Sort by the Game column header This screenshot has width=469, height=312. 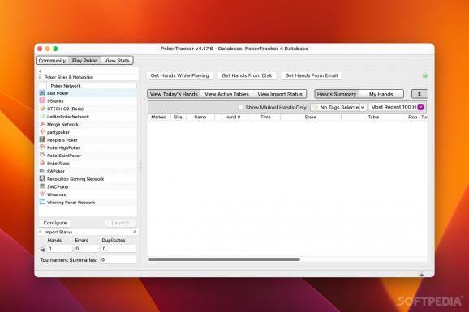click(200, 118)
